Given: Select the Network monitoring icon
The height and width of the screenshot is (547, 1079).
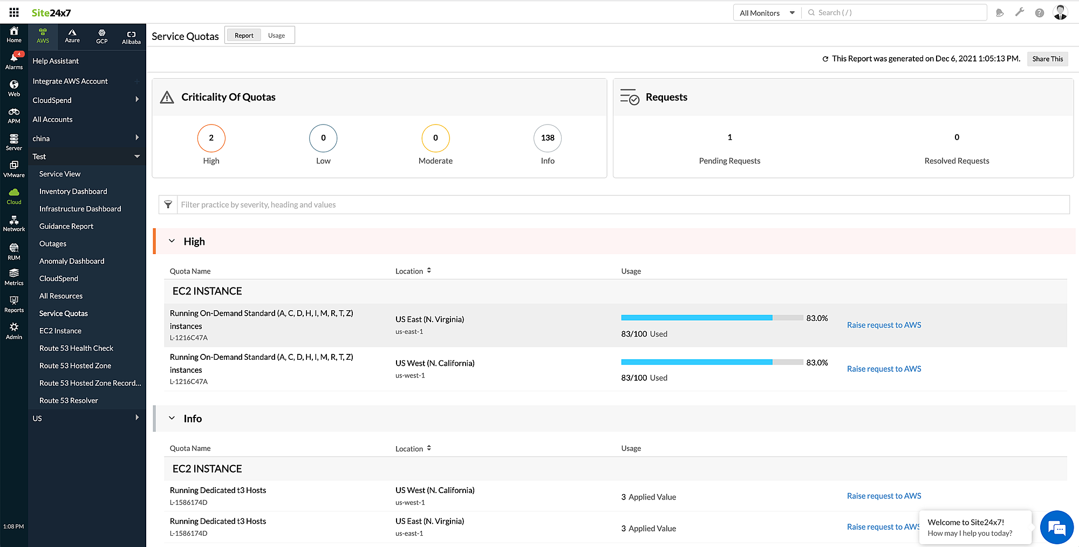Looking at the screenshot, I should point(13,222).
